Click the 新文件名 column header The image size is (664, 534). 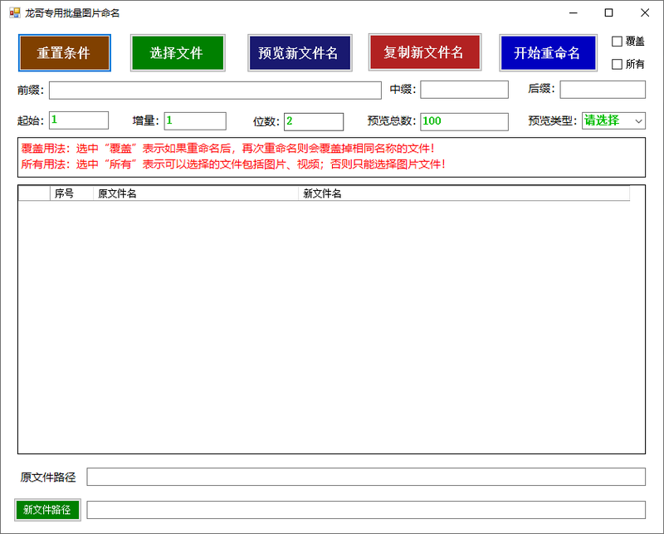(x=463, y=194)
